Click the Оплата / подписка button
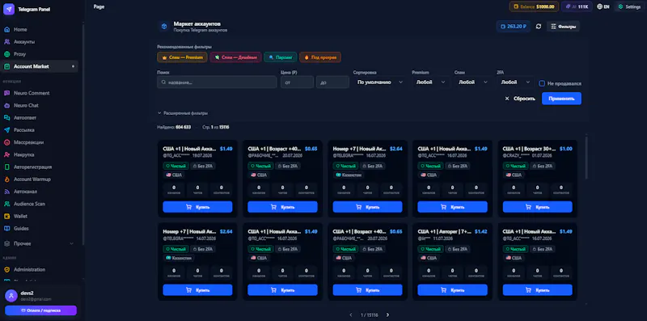Viewport: 647px width, 321px height. [x=41, y=310]
